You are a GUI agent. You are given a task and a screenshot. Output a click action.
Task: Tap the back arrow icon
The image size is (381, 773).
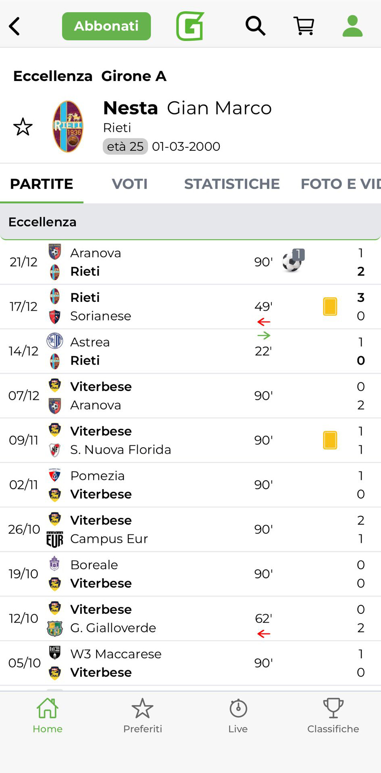[x=15, y=26]
